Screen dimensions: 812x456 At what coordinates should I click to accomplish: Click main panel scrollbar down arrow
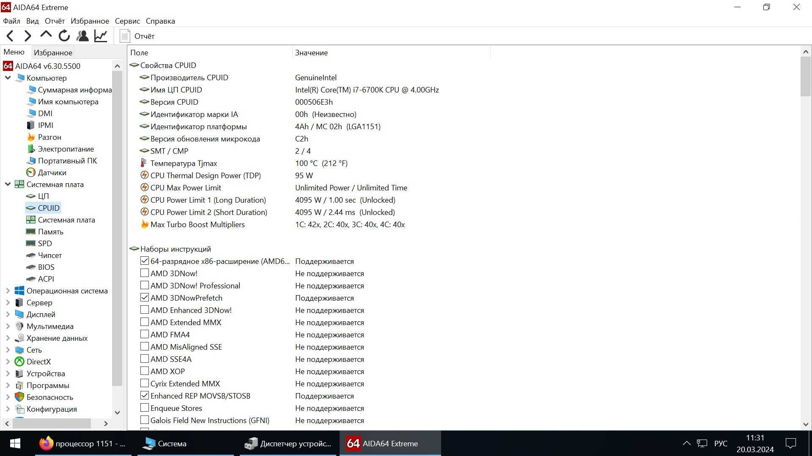click(805, 425)
